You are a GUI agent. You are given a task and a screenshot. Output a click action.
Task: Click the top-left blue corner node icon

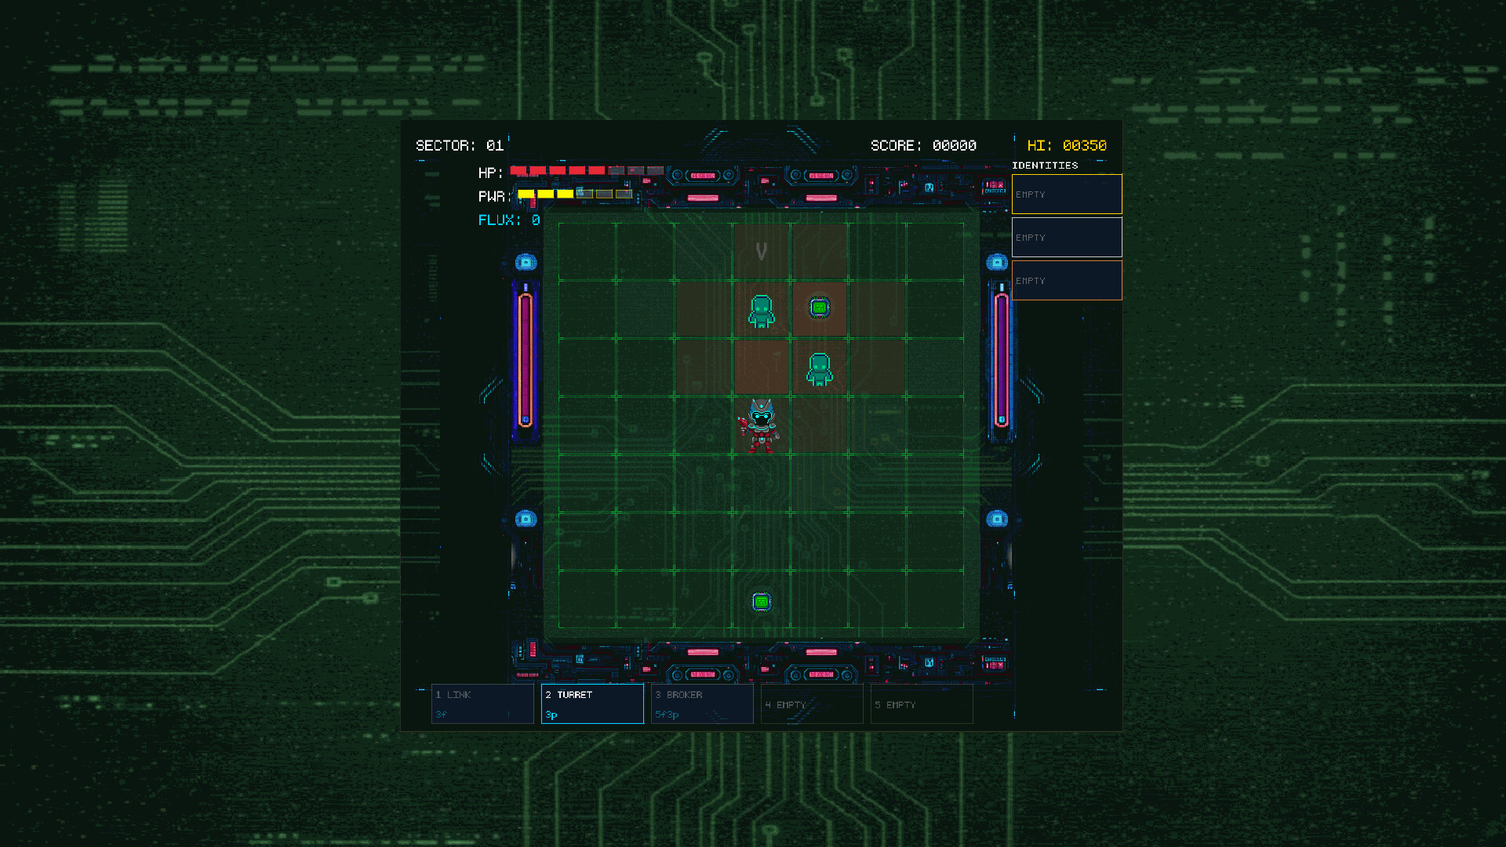pyautogui.click(x=524, y=262)
